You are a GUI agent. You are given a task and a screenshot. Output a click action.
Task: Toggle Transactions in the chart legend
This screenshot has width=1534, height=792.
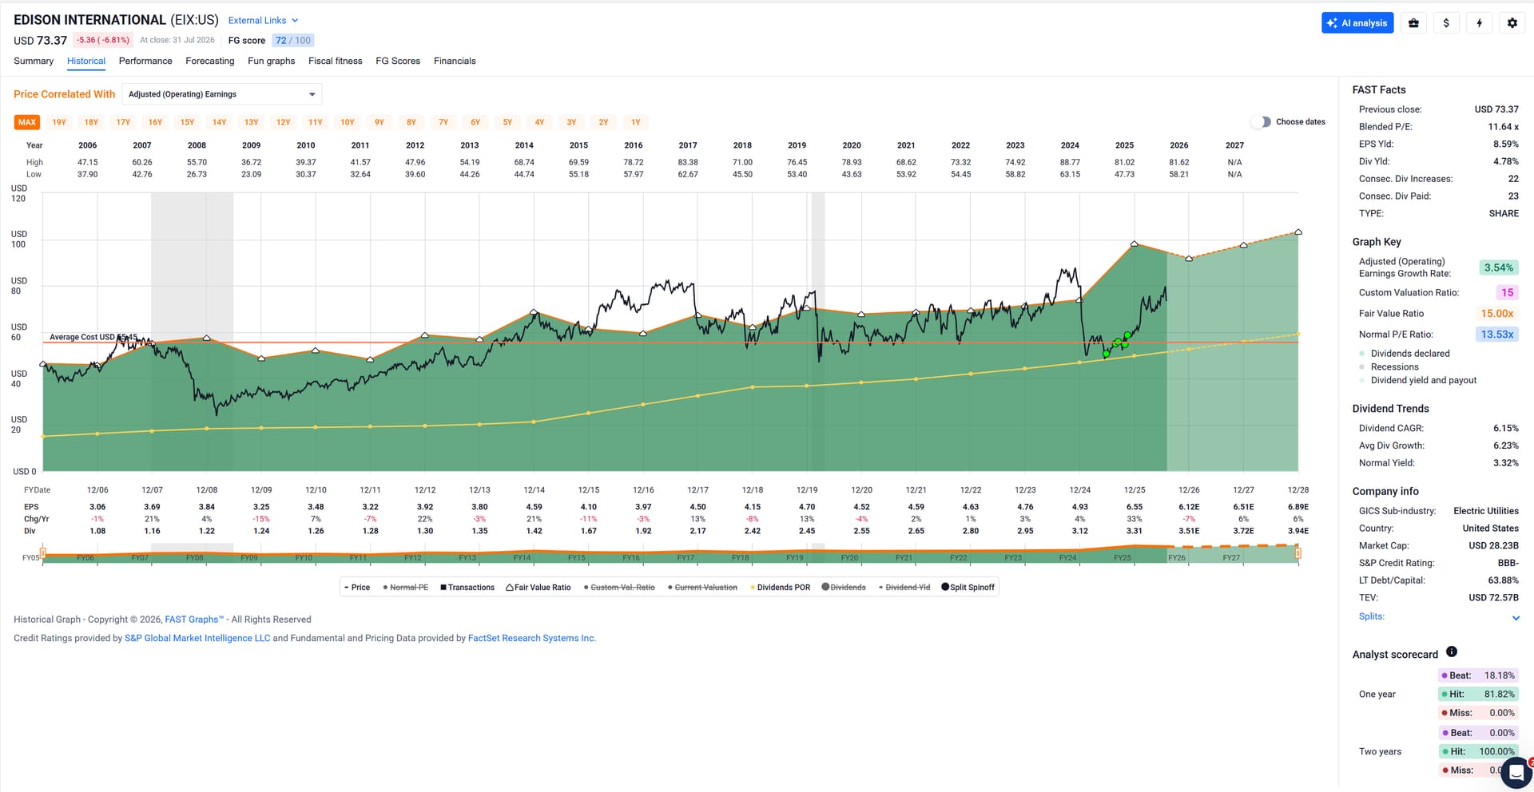click(467, 588)
